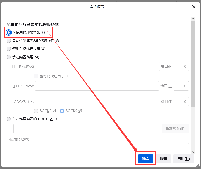201x169 pixels.
Task: Click the 不使用代理(N) text area
Action: click(98, 149)
